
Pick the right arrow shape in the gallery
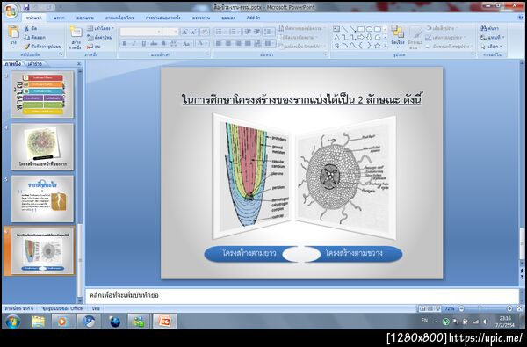(x=361, y=37)
